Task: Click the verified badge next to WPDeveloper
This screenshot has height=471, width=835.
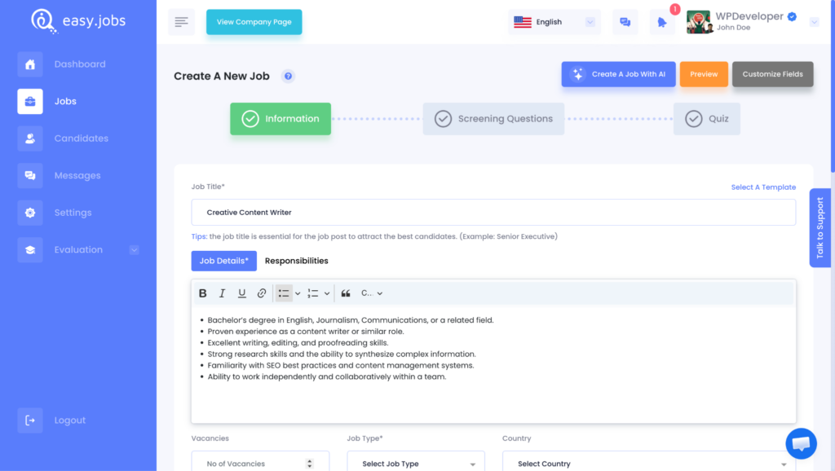Action: click(792, 16)
